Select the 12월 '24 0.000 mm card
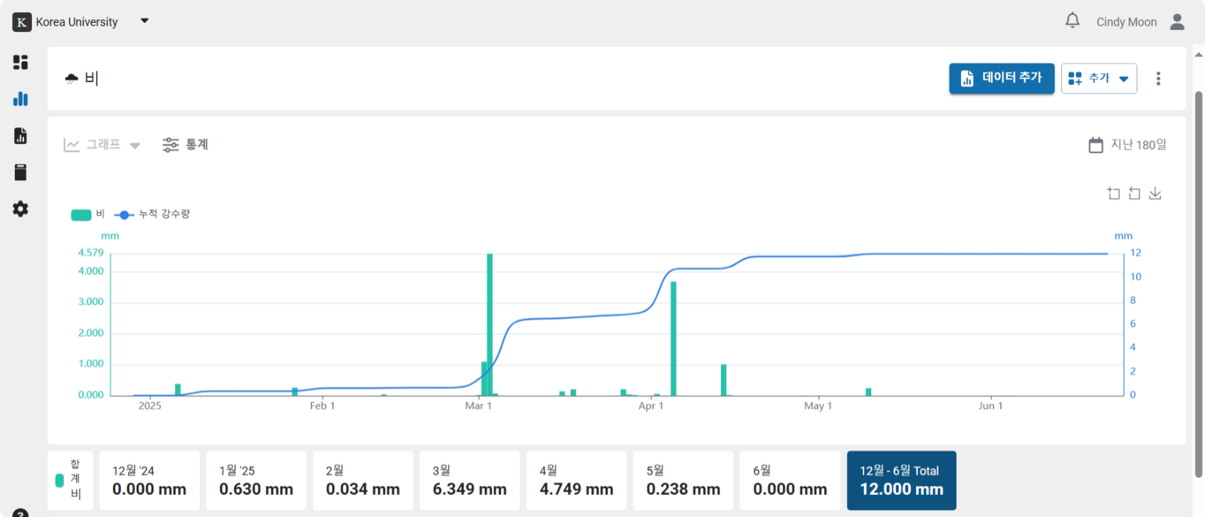This screenshot has width=1205, height=517. click(149, 481)
